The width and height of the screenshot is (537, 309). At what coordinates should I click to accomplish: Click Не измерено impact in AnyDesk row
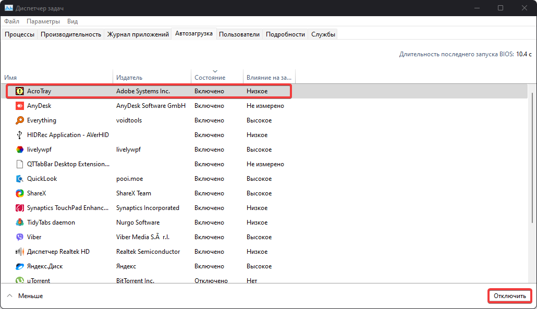(x=265, y=106)
